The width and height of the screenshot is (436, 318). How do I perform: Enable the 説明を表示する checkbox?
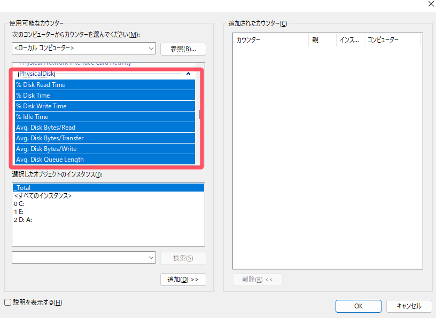(x=8, y=302)
